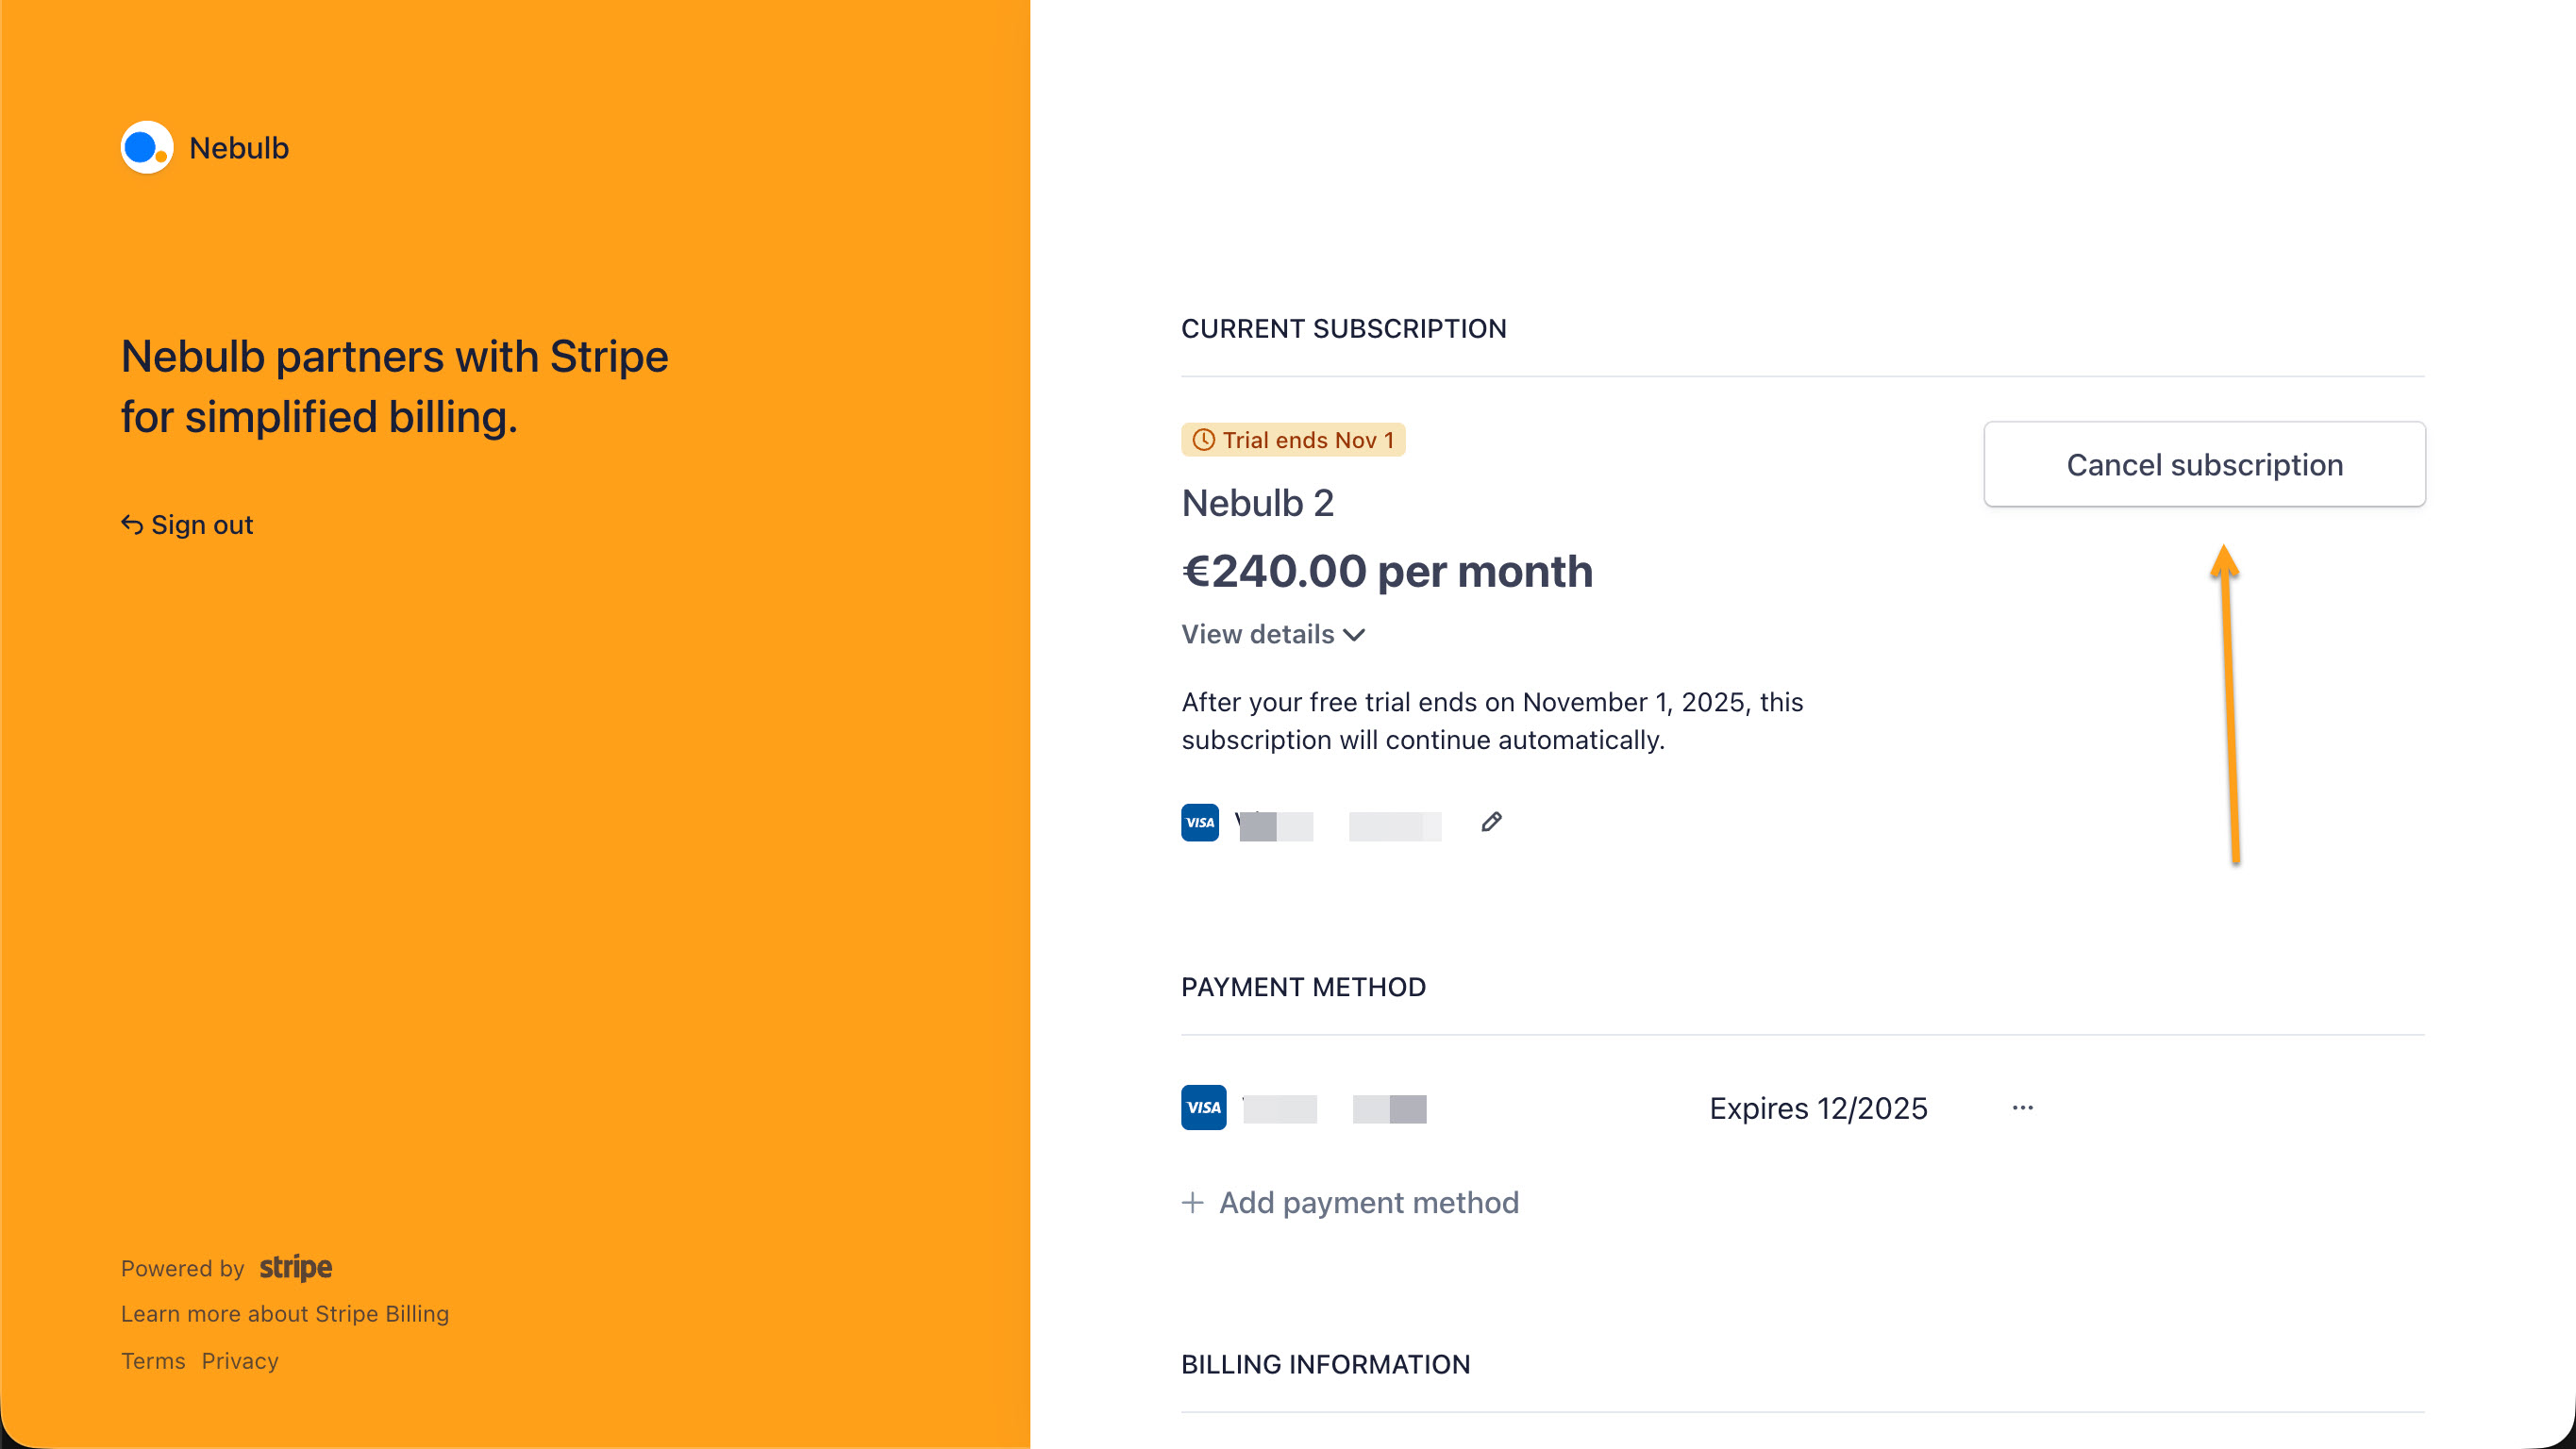Click the Stripe logo
This screenshot has height=1449, width=2576.
295,1267
